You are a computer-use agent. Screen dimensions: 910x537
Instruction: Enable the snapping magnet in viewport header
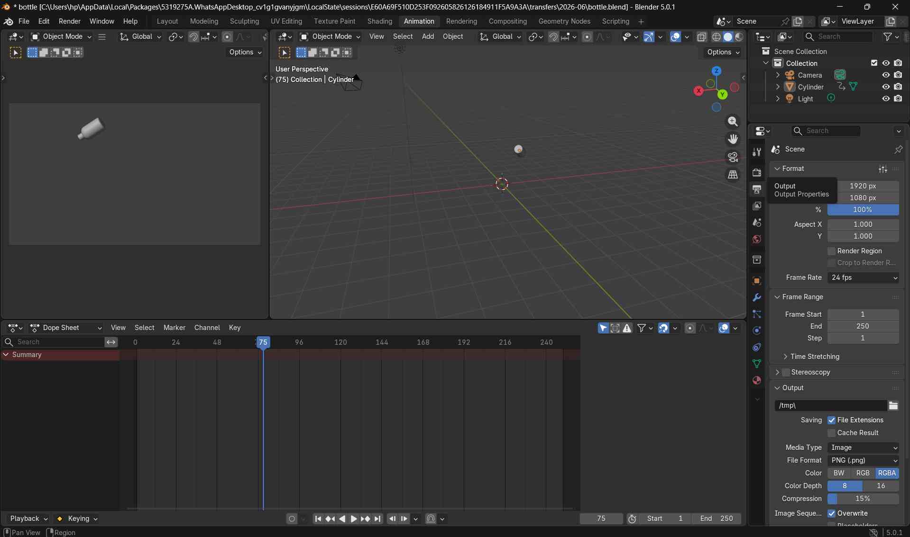click(553, 36)
